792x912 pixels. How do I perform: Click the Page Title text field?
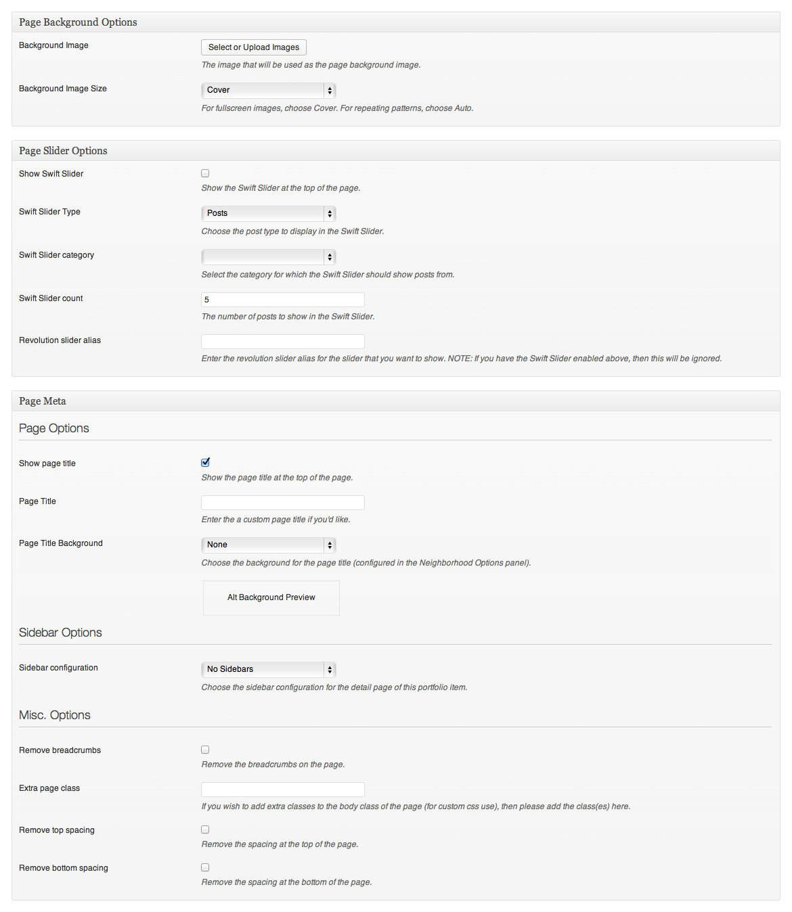pyautogui.click(x=283, y=503)
